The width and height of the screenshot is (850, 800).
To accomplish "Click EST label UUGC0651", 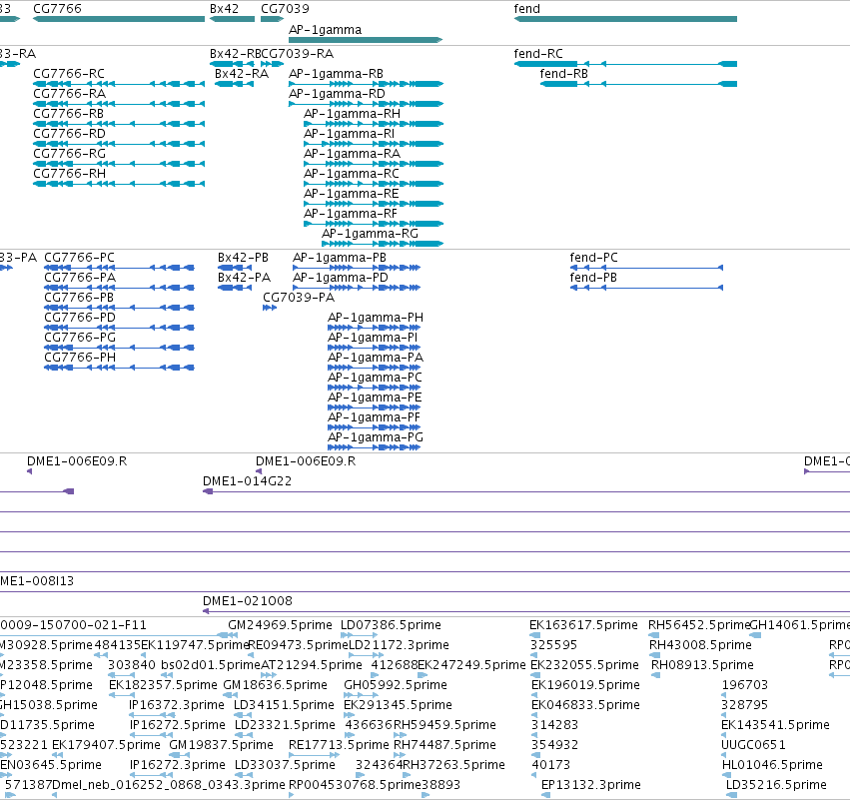I will (753, 745).
